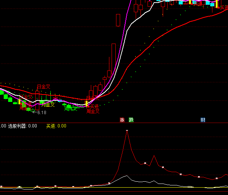Click the white indicator line's highest point
The height and width of the screenshot is (195, 228).
click(127, 176)
